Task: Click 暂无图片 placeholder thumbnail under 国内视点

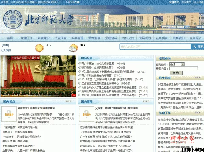Action: (9, 114)
